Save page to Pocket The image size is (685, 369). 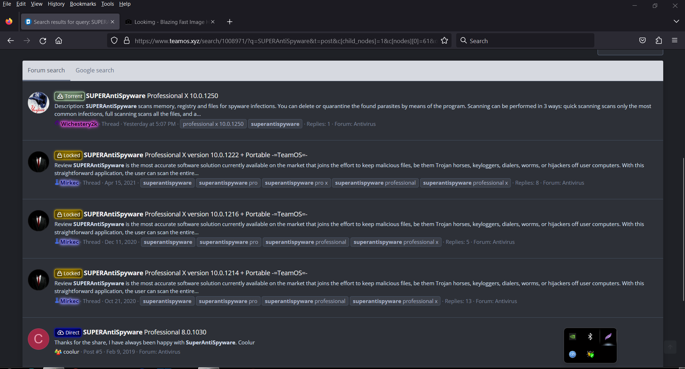(x=643, y=41)
